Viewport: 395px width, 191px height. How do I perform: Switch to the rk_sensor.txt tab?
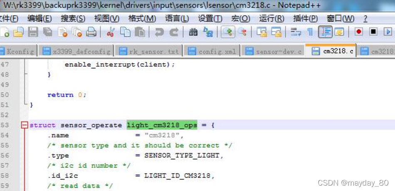click(148, 52)
